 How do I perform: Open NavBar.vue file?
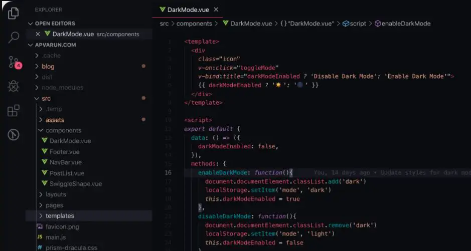[x=66, y=162]
